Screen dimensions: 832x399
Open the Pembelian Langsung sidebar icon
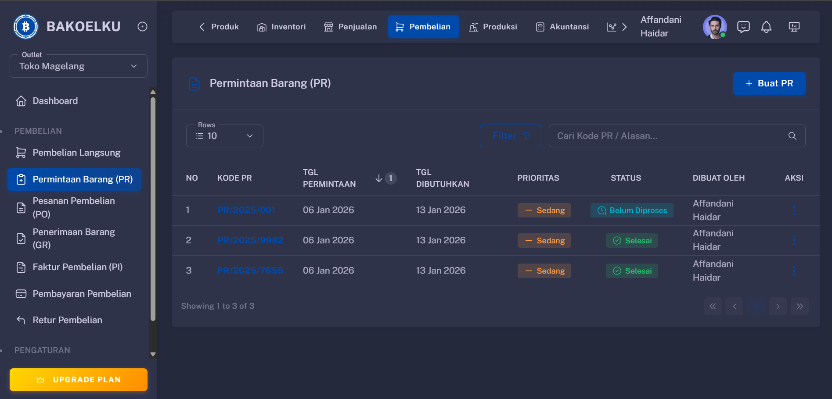[21, 152]
